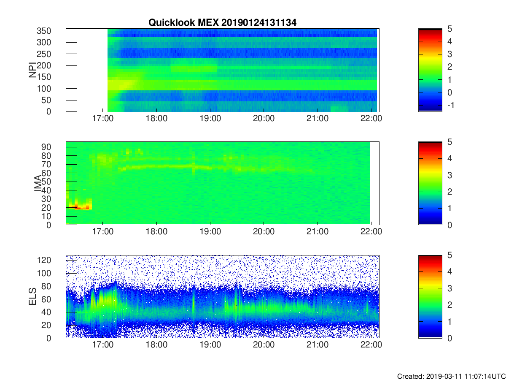
Task: Click the 22:00 label under NPI plot
Action: point(371,119)
